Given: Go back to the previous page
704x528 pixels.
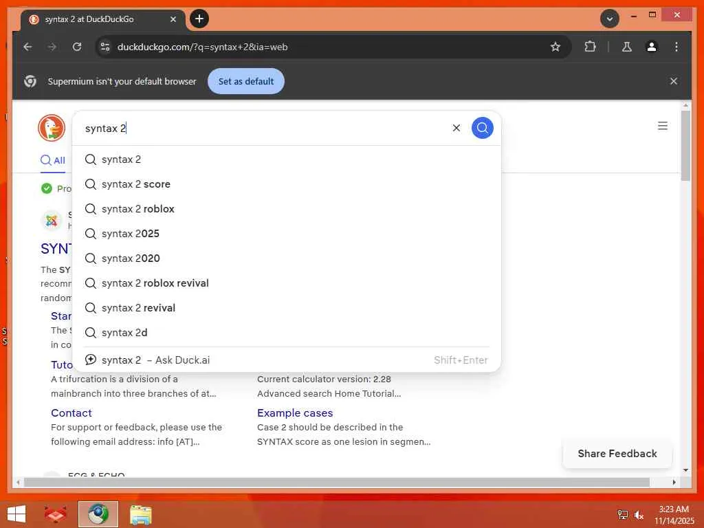Looking at the screenshot, I should point(27,47).
